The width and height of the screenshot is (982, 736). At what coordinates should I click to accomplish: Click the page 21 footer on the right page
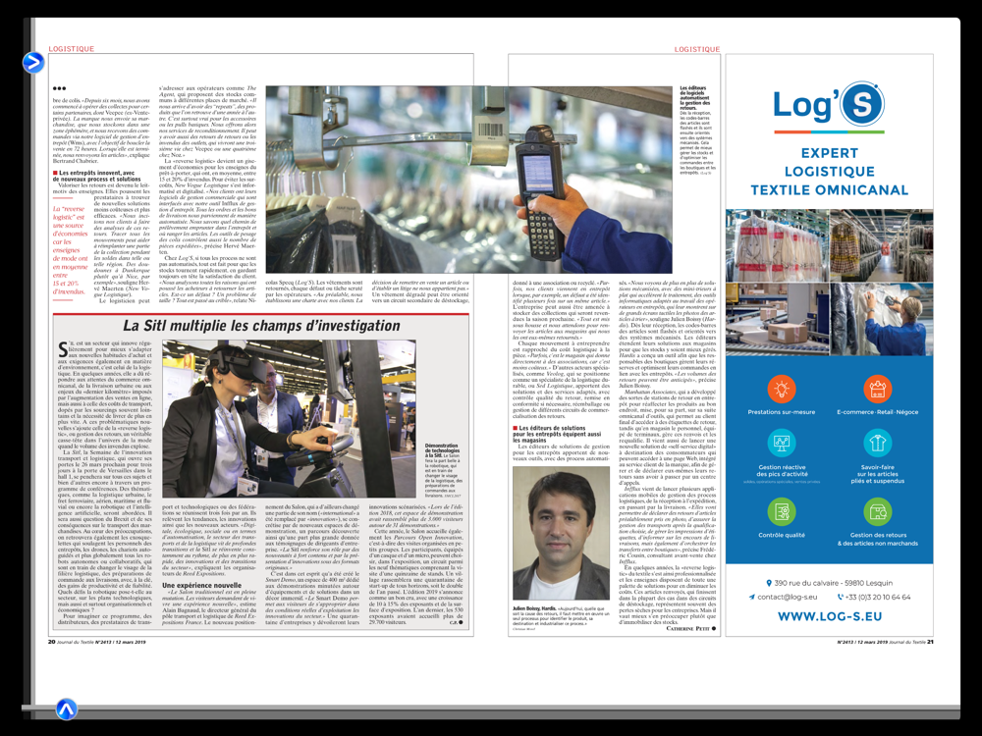tap(886, 642)
